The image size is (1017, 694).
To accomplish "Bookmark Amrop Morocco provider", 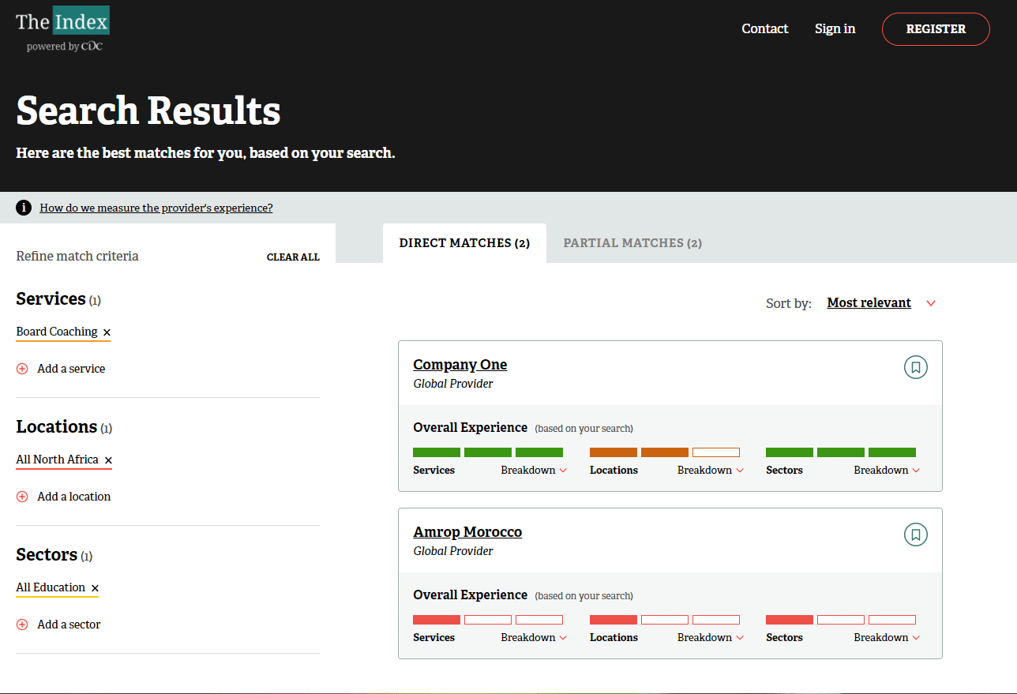I will (915, 535).
